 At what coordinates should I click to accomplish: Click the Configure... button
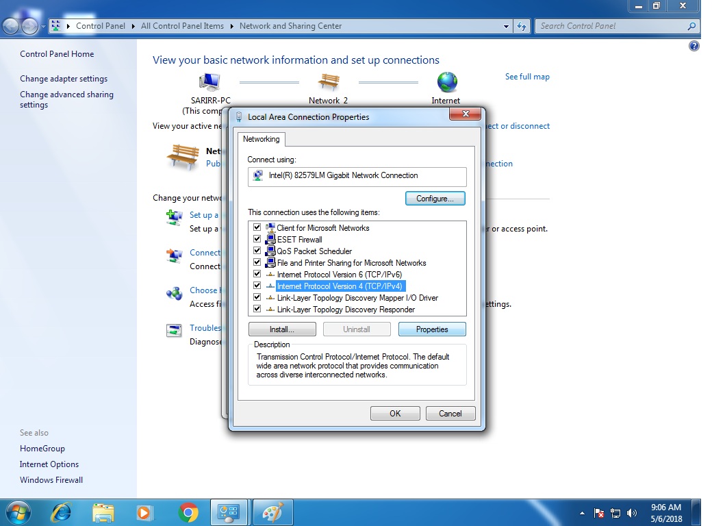[435, 199]
